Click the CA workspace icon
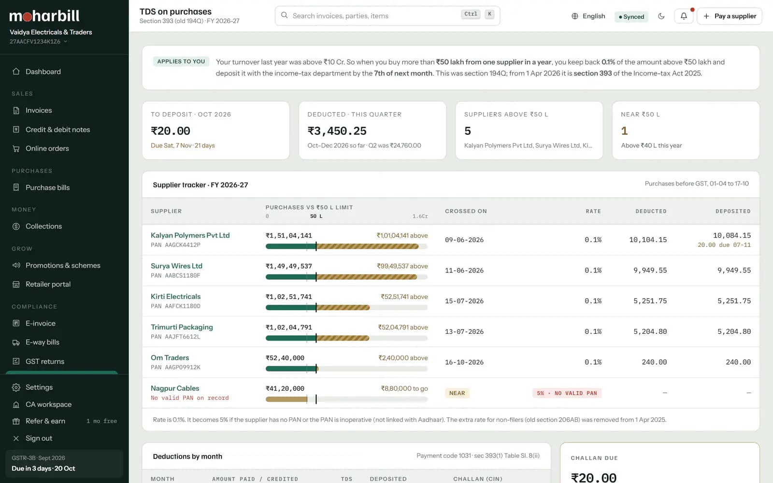The image size is (773, 483). [16, 404]
